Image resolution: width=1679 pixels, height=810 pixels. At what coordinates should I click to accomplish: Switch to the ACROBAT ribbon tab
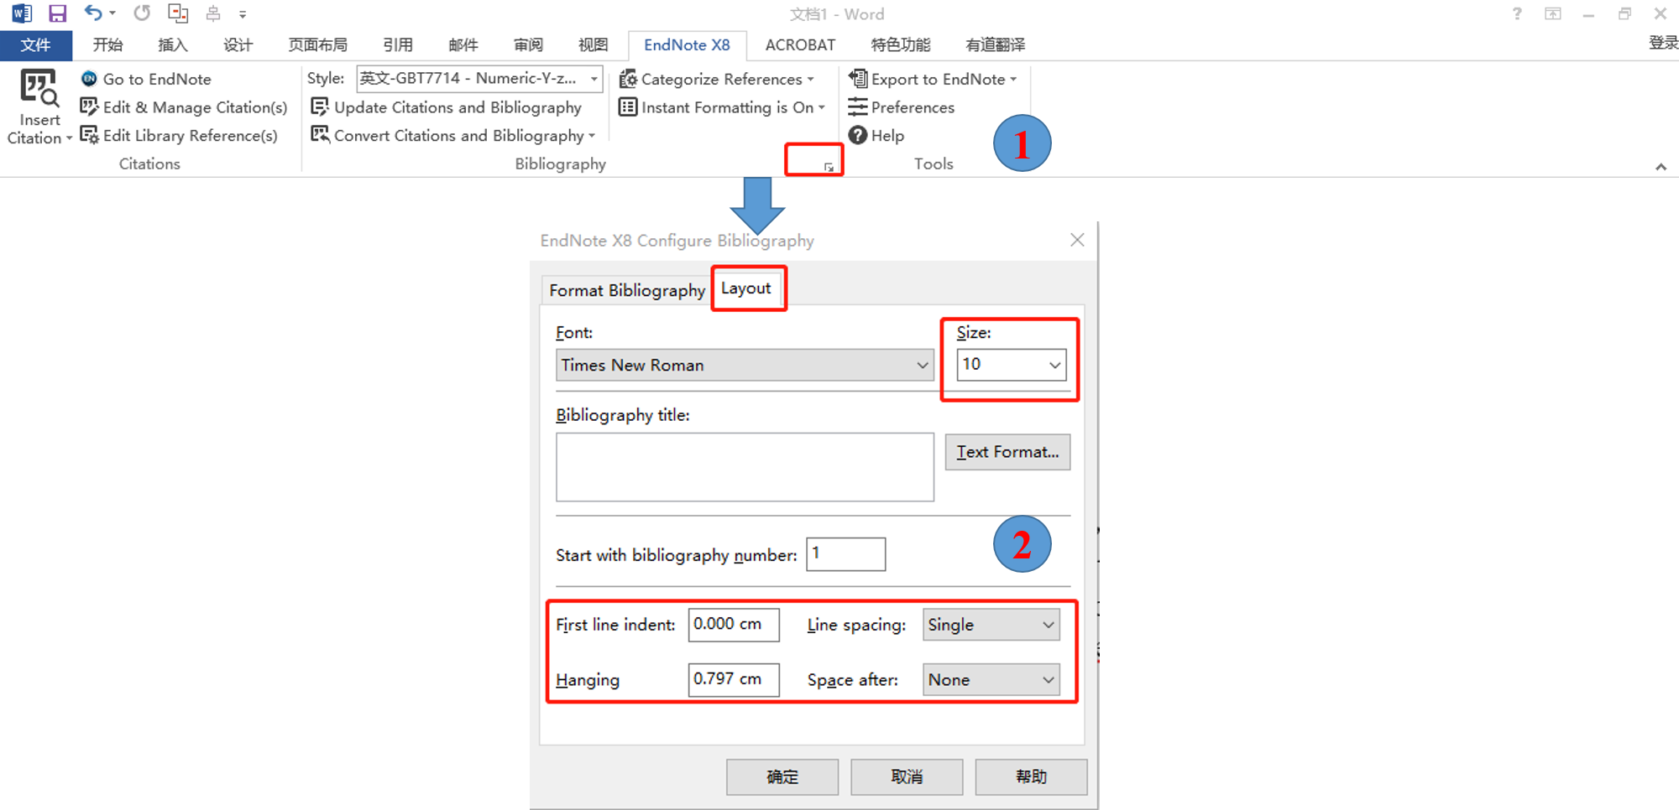click(x=800, y=45)
